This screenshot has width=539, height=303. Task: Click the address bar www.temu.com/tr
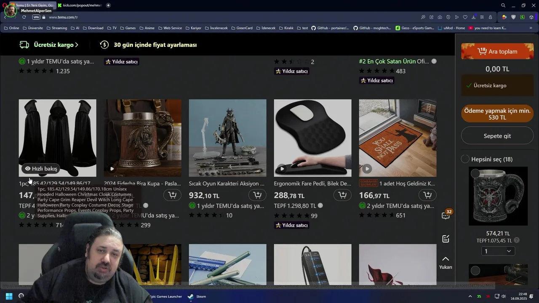pos(63,17)
